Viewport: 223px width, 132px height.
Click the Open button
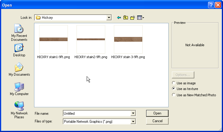(x=157, y=113)
